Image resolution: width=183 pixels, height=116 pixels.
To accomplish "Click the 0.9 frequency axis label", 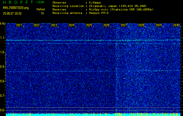I will coord(2,67).
